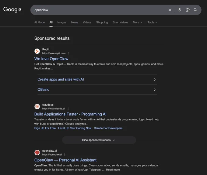
Task: Click the 'Read more' link
Action: click(113, 170)
